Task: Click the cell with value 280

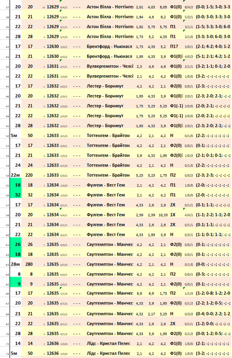Action: click(x=29, y=264)
